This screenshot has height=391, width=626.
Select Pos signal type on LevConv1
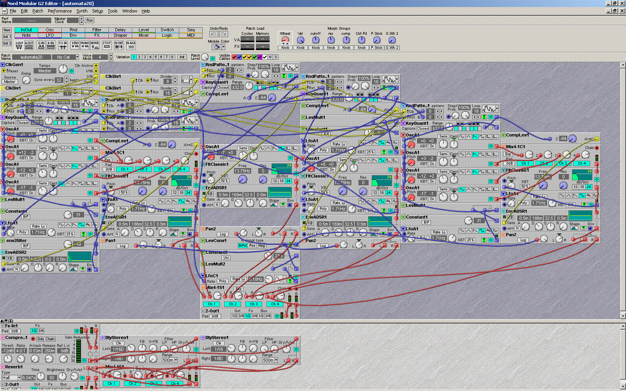(252, 246)
